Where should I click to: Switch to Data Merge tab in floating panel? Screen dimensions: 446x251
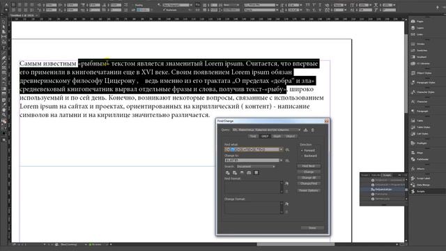click(376, 175)
